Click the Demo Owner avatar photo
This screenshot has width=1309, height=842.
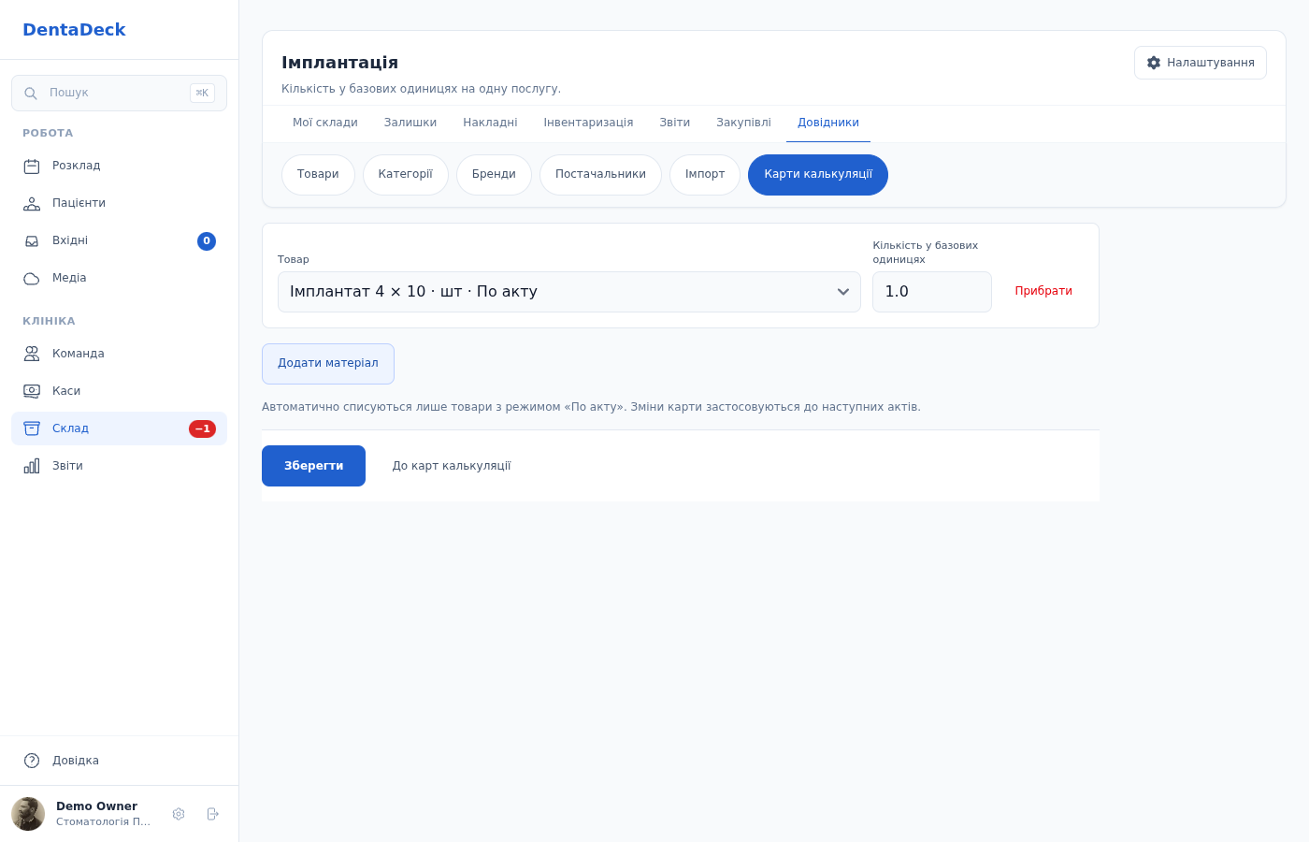click(28, 814)
